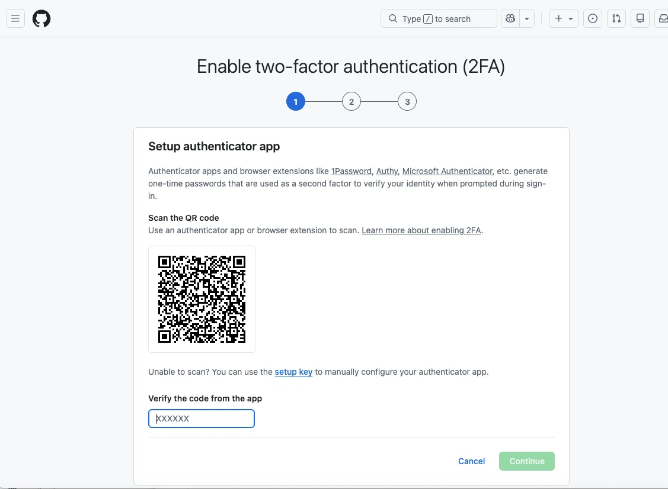Click the green Continue button
Screen dimensions: 668x489
(x=527, y=461)
